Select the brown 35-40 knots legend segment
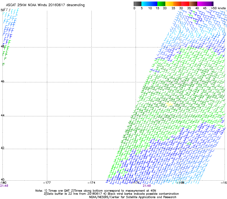 click(x=193, y=4)
